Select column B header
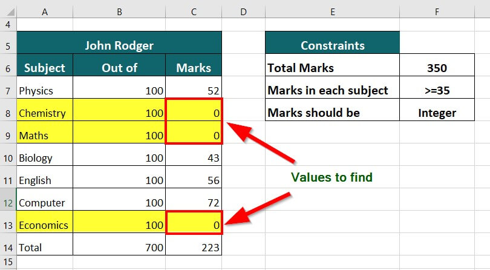The image size is (490, 270). tap(119, 12)
